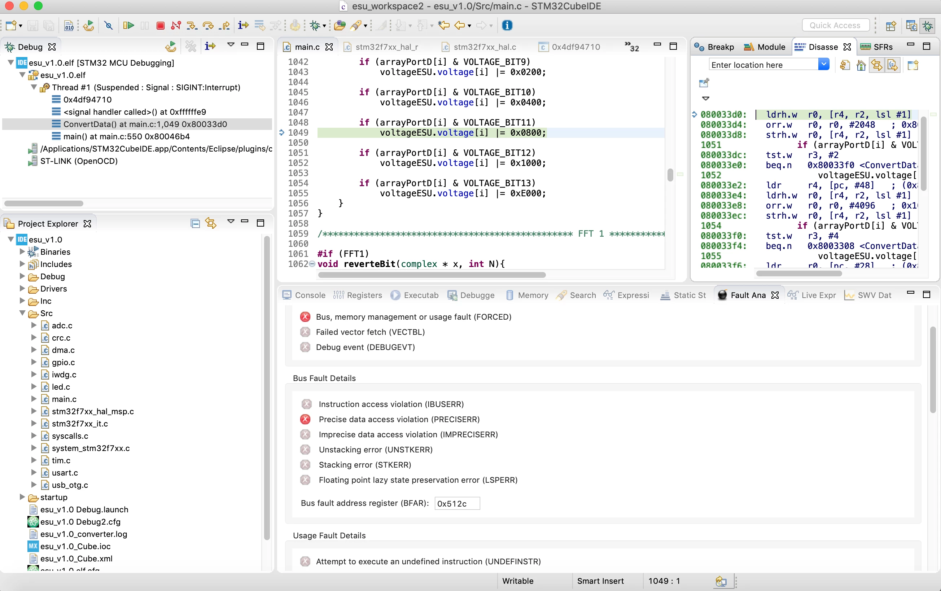Viewport: 941px width, 591px height.
Task: Toggle Show Source in the Disassembly toolbar
Action: pos(892,65)
